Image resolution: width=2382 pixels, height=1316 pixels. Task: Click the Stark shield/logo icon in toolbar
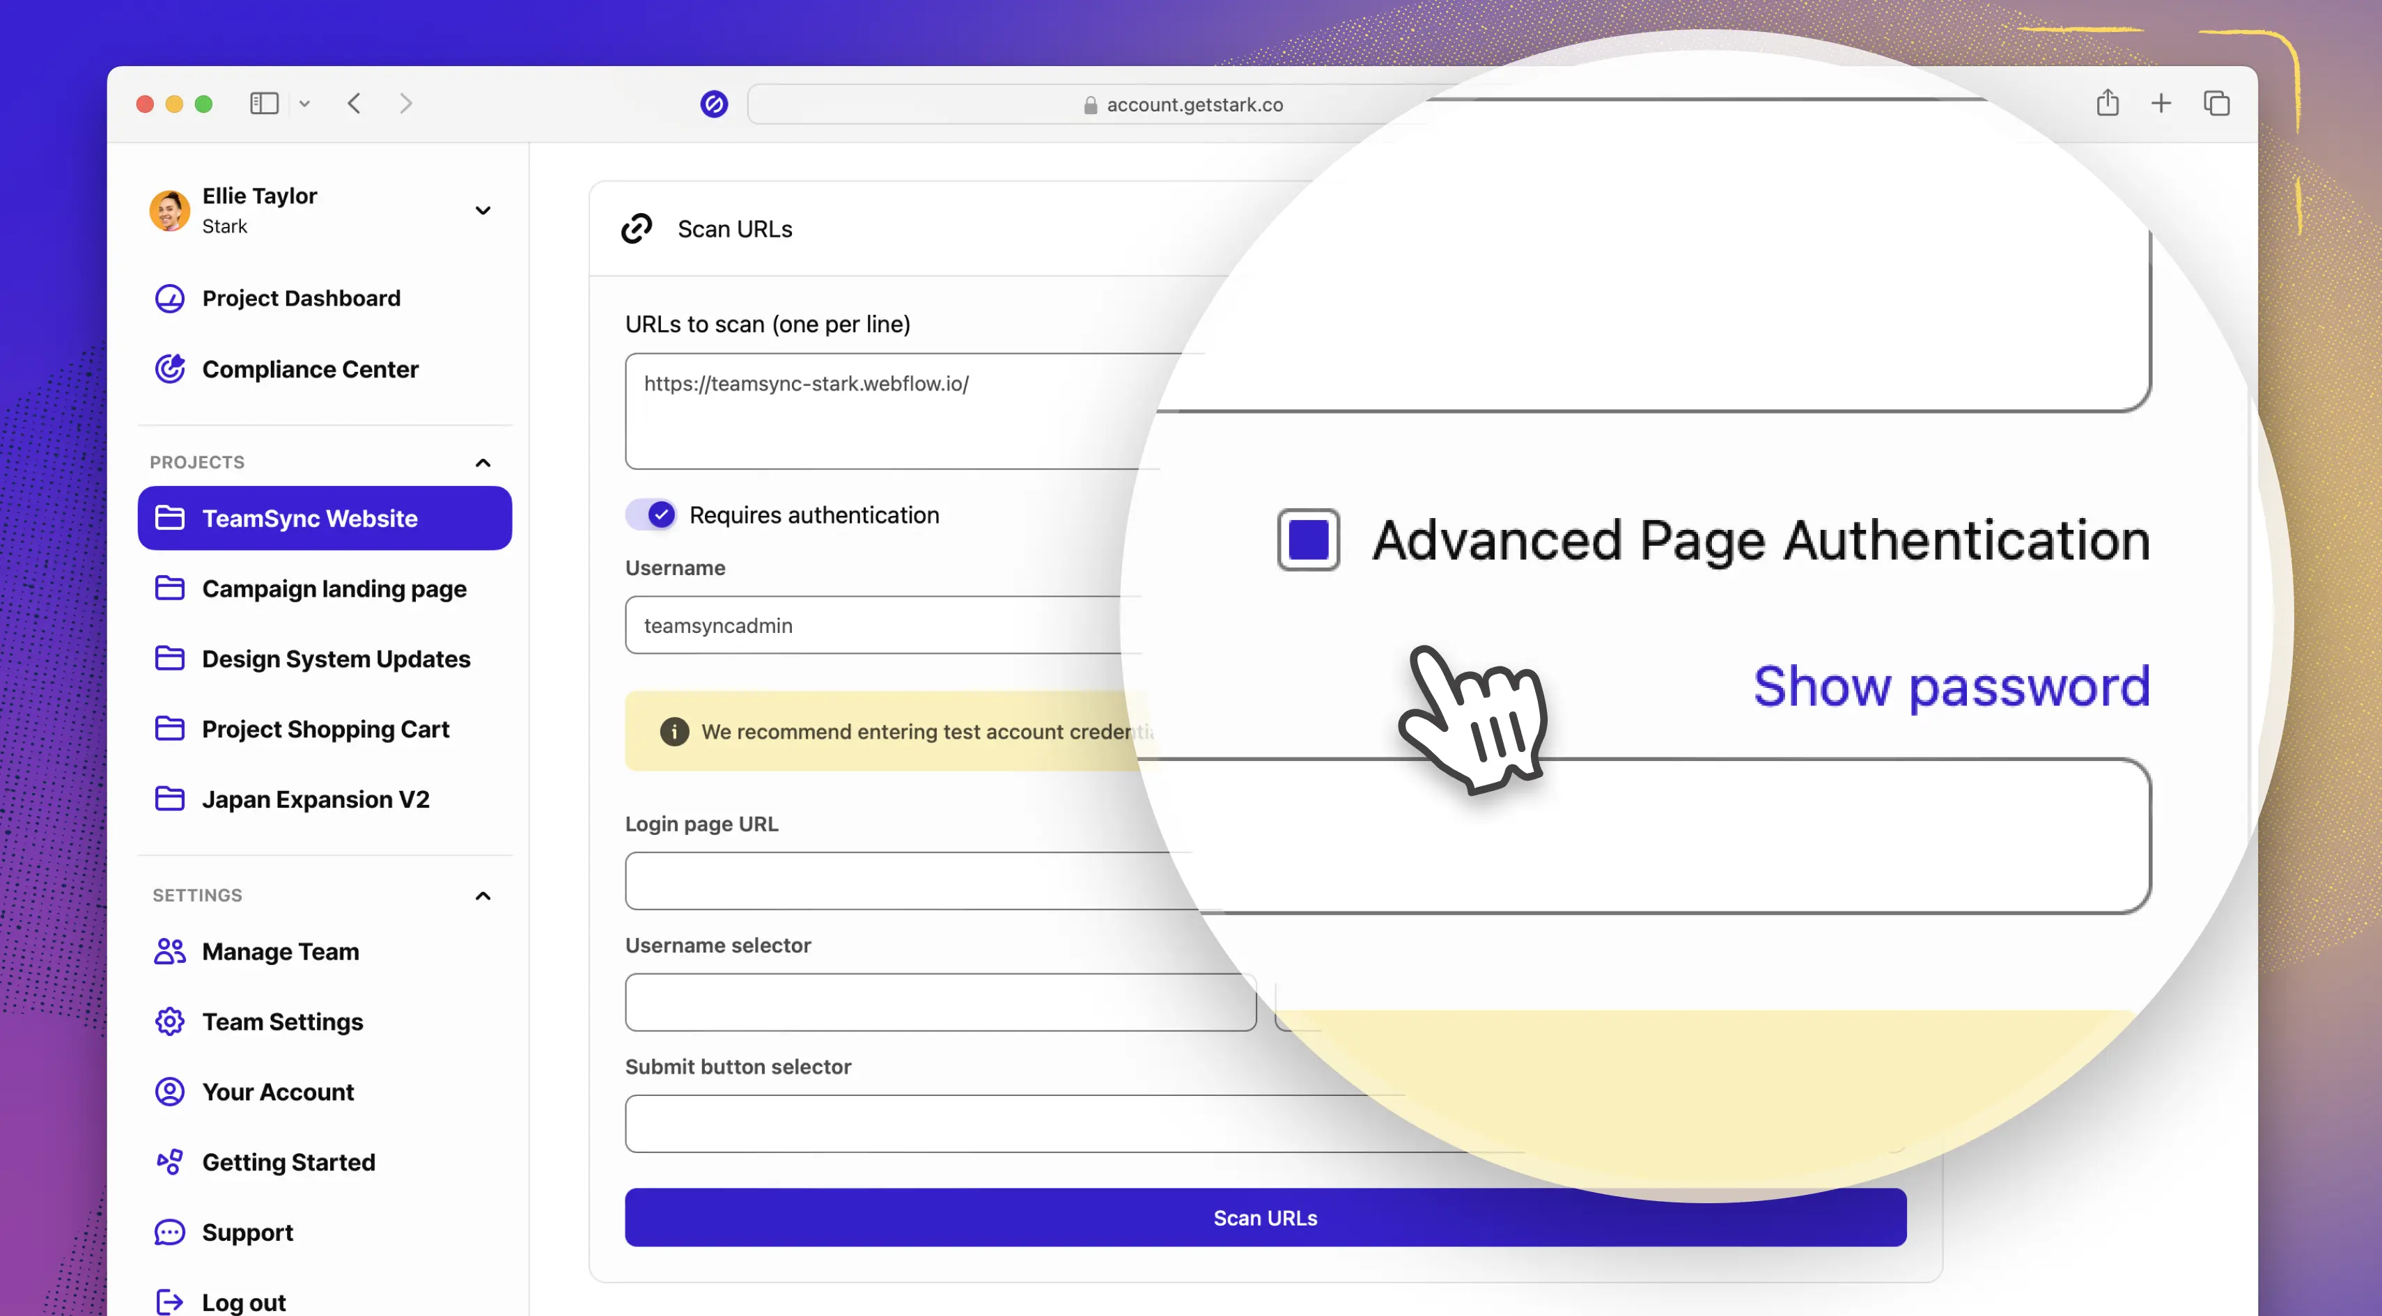713,102
